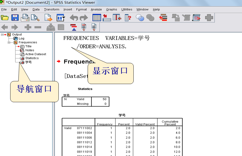The height and width of the screenshot is (156, 242).
Task: Click the Hide closed-book icon
Action: coord(61,27)
